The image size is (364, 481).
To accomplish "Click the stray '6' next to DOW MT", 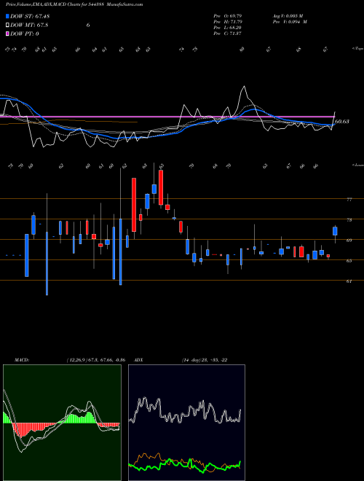I will [88, 26].
